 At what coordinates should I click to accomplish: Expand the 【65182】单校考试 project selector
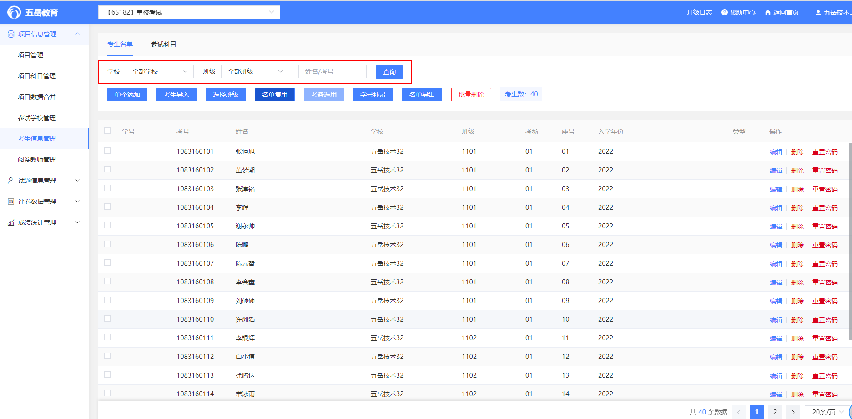click(x=189, y=12)
